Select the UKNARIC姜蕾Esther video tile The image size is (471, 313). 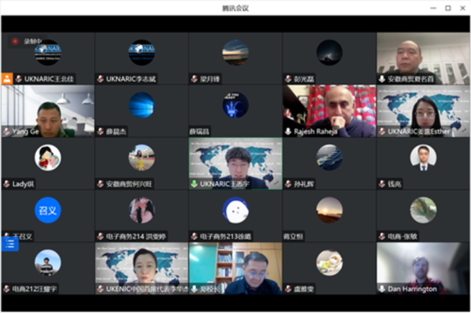coord(423,109)
